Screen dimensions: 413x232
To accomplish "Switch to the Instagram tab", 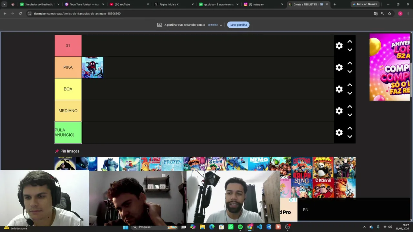I will (264, 5).
